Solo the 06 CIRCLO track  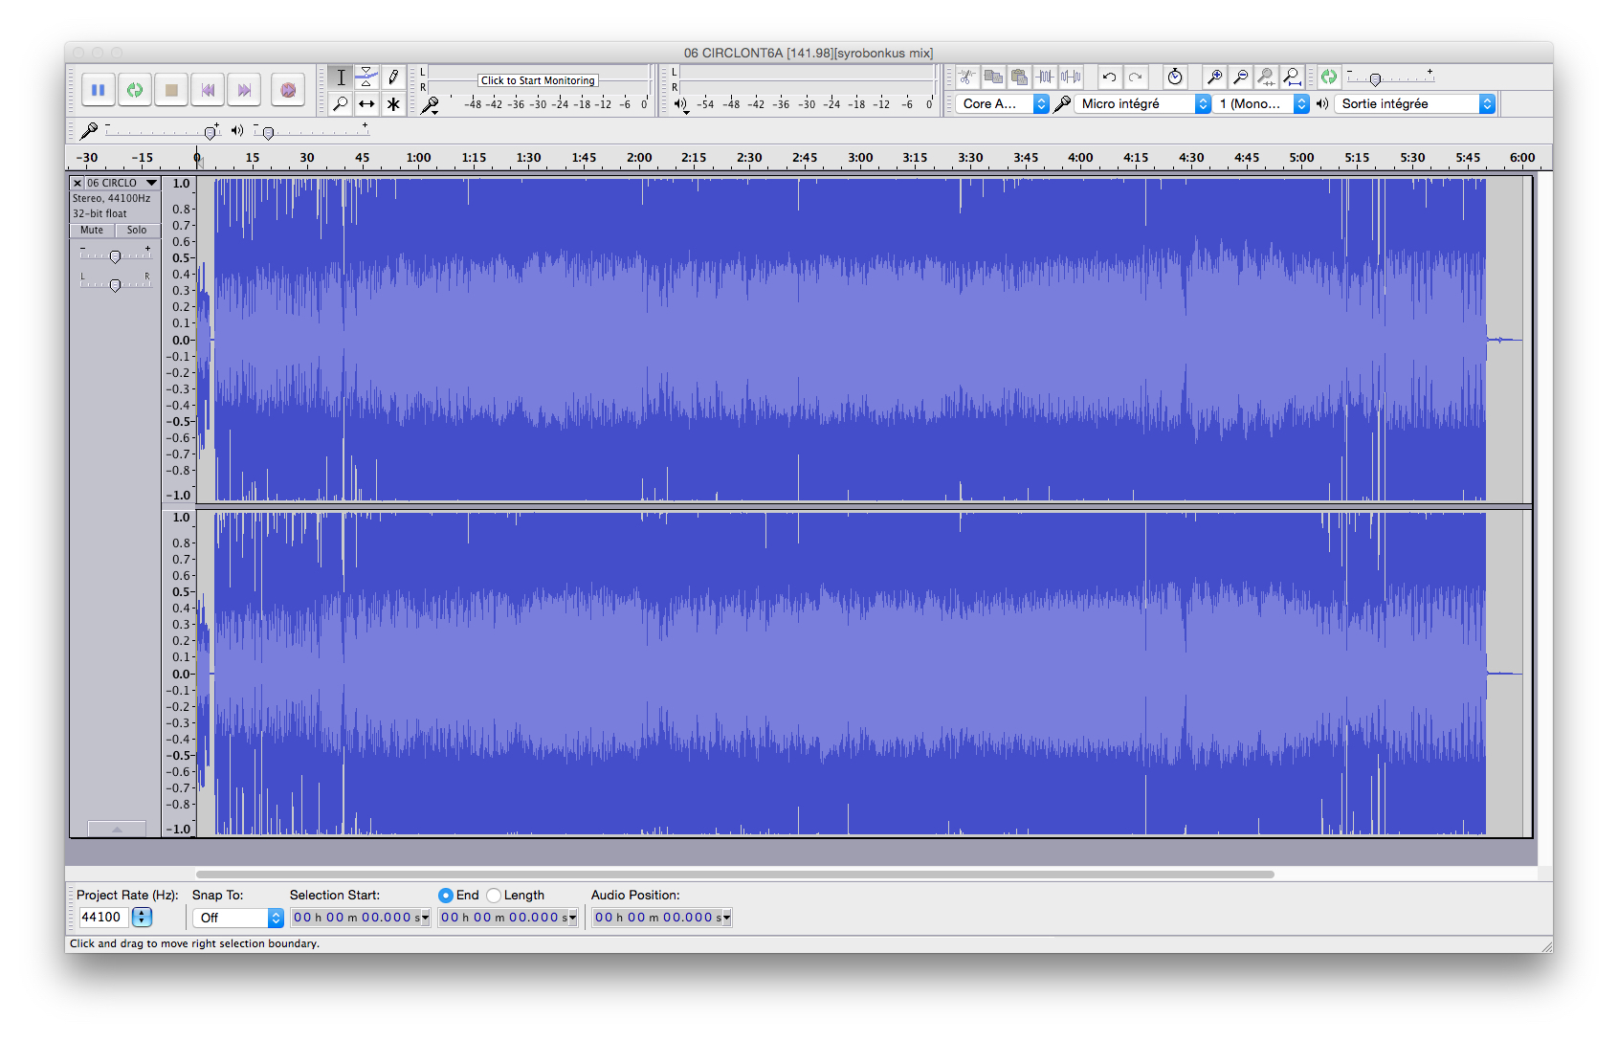[137, 230]
